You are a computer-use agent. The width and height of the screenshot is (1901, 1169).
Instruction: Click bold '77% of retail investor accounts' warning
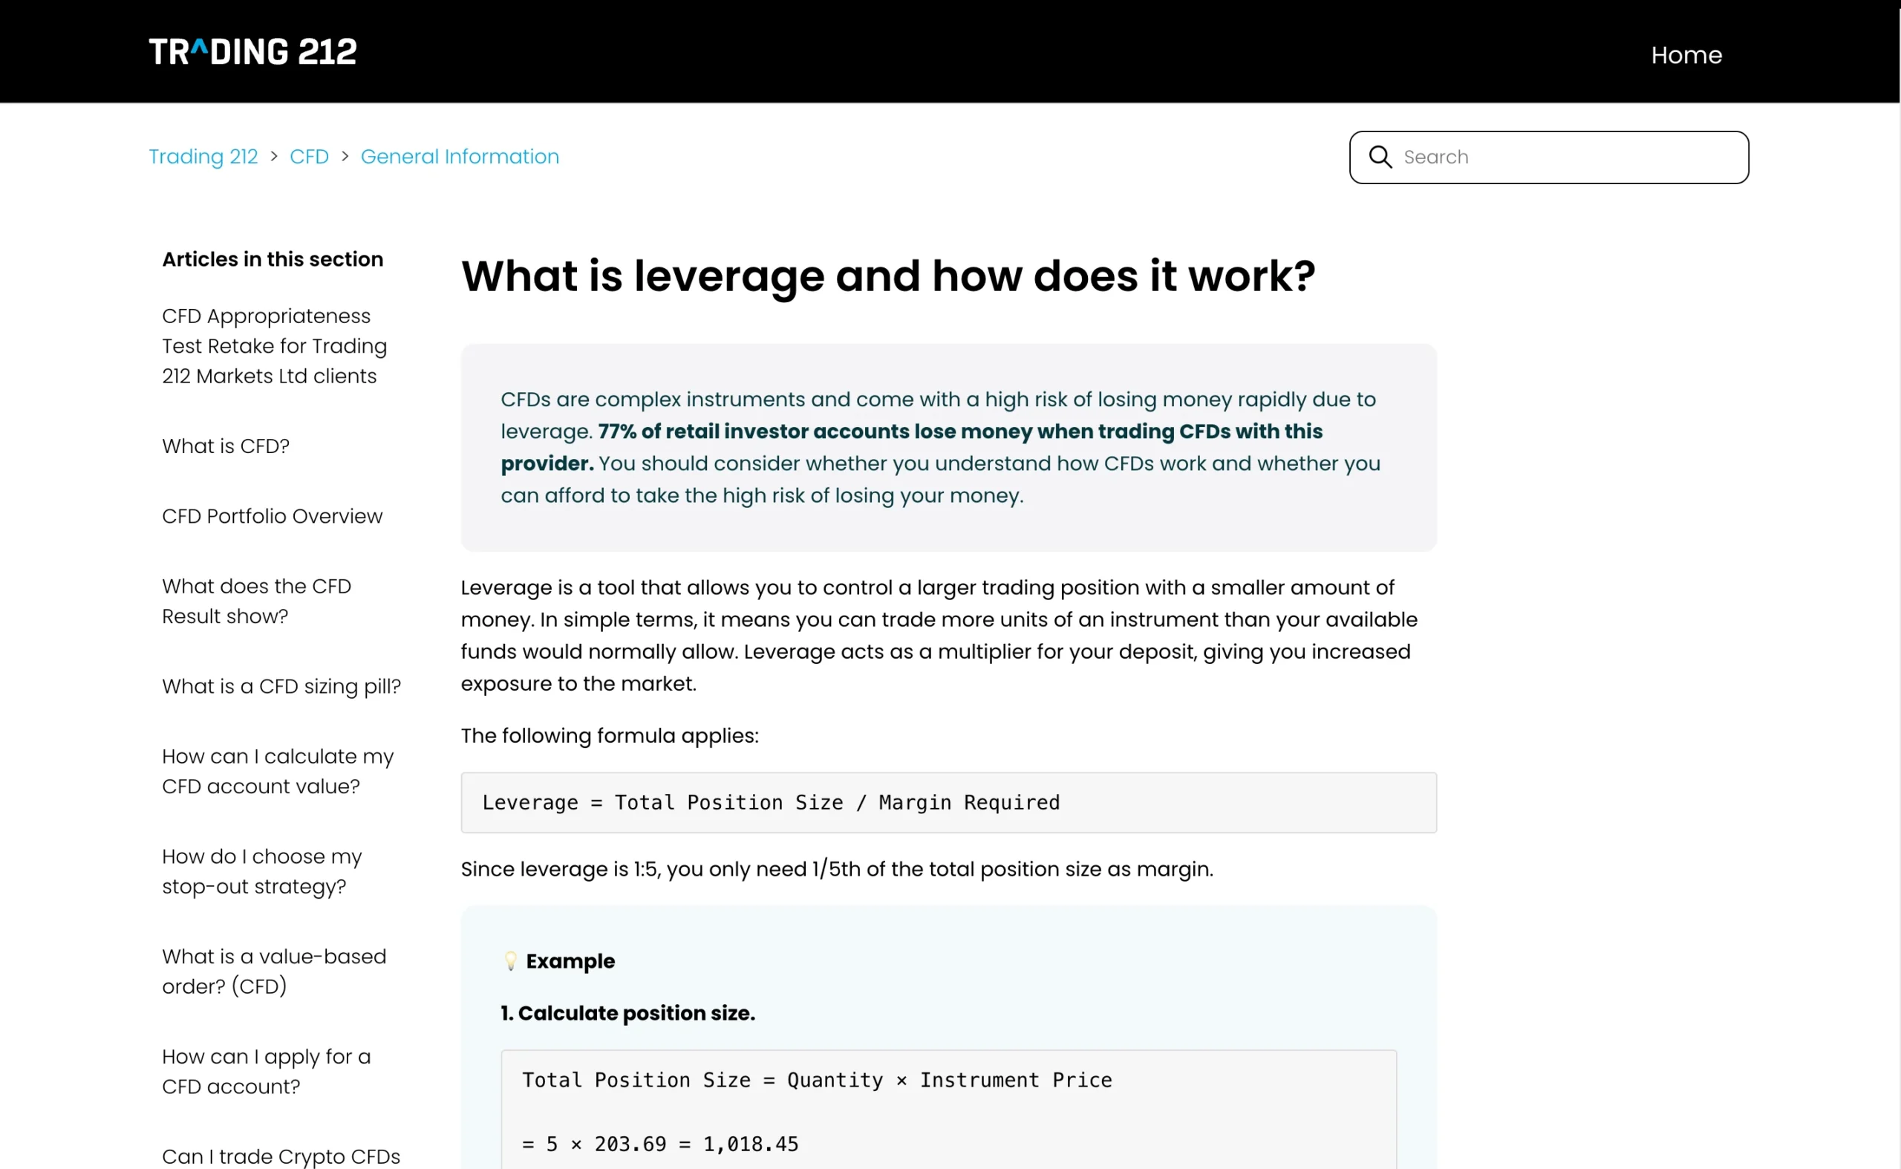pos(912,447)
